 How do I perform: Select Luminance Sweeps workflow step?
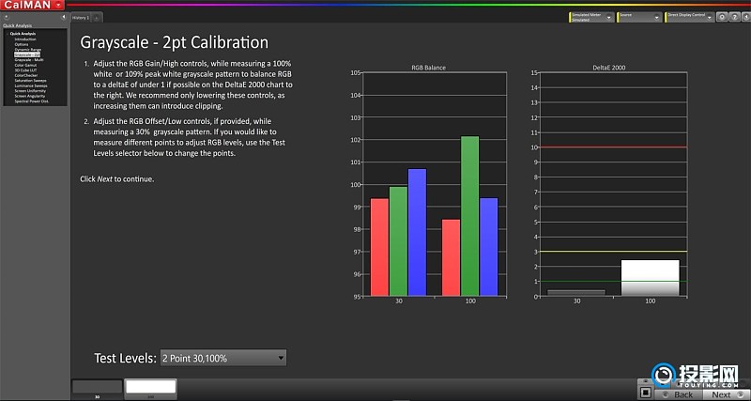(x=31, y=85)
